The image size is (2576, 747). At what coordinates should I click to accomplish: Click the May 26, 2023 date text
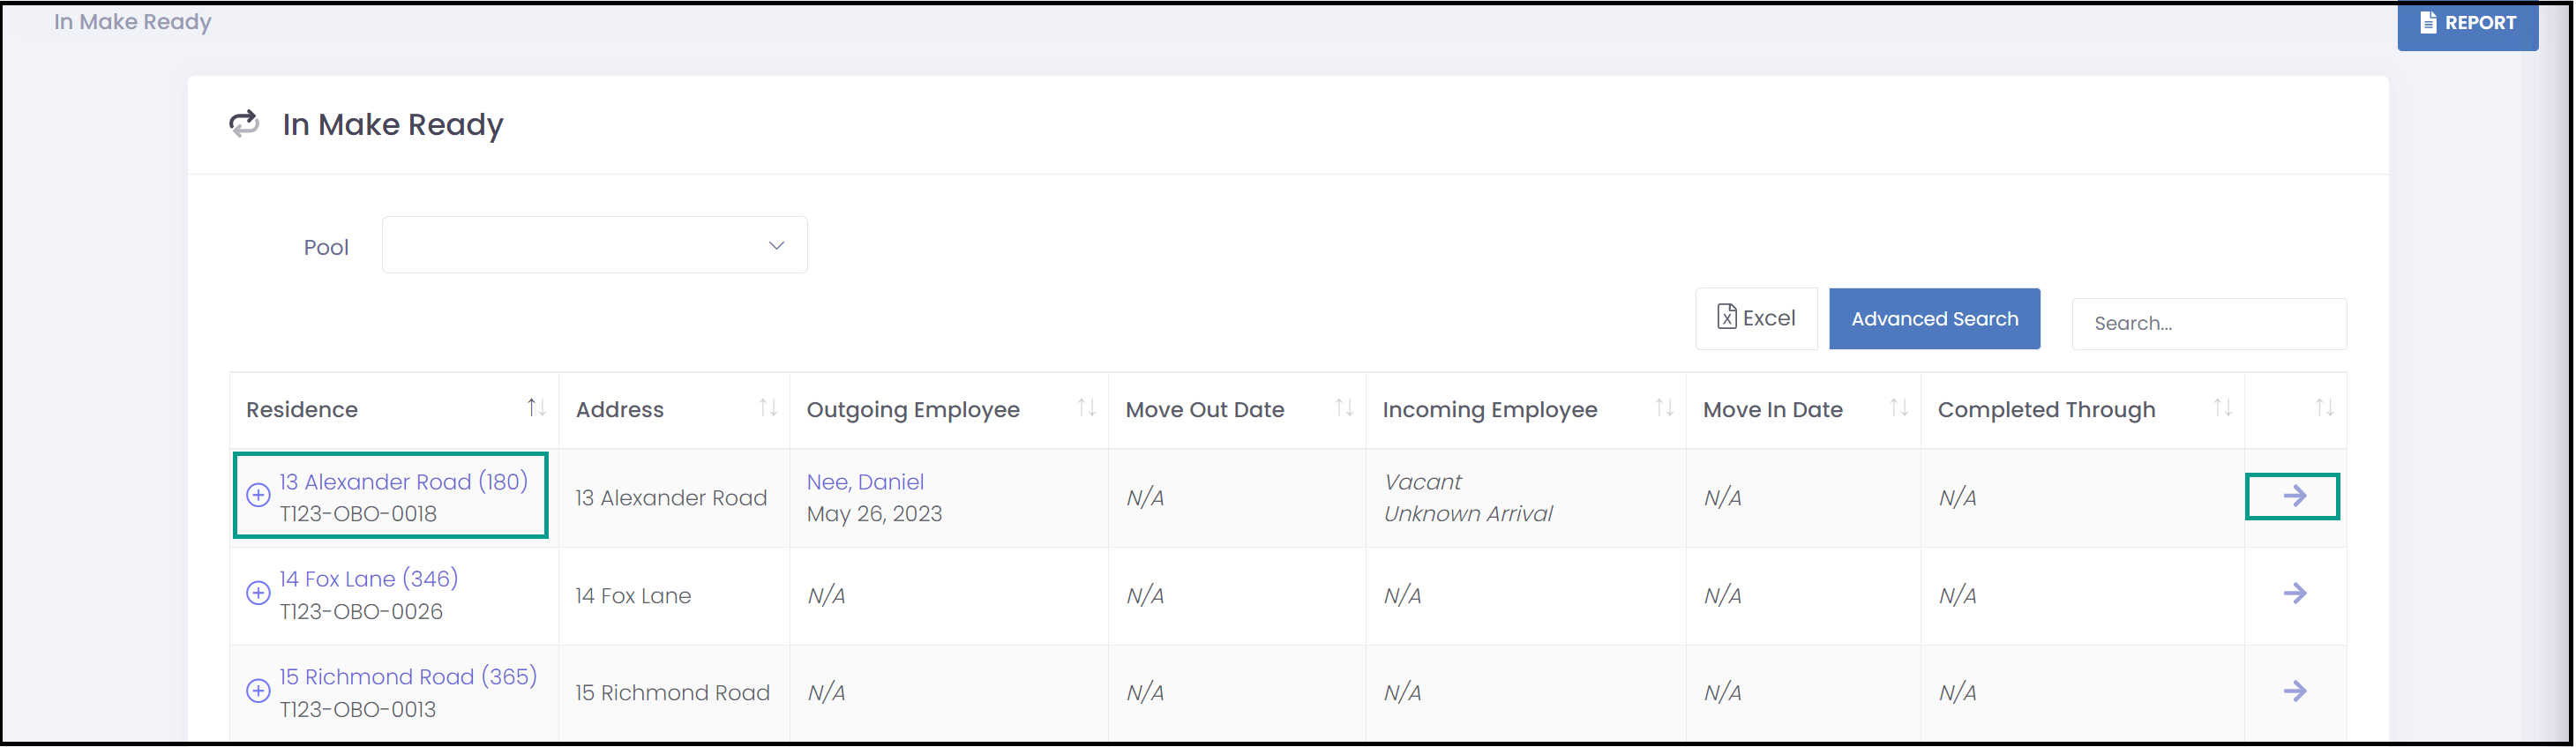(874, 514)
